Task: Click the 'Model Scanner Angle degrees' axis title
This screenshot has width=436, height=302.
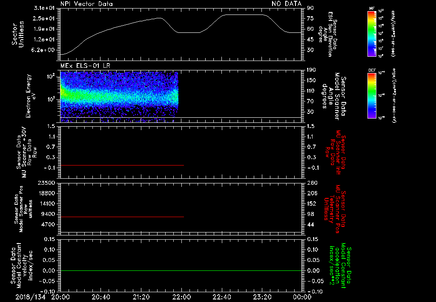Action: (334, 96)
